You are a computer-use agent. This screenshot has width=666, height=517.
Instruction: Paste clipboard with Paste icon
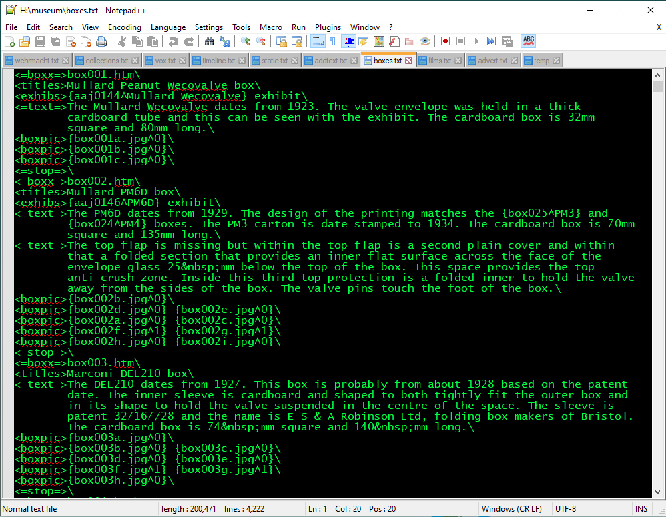click(152, 41)
